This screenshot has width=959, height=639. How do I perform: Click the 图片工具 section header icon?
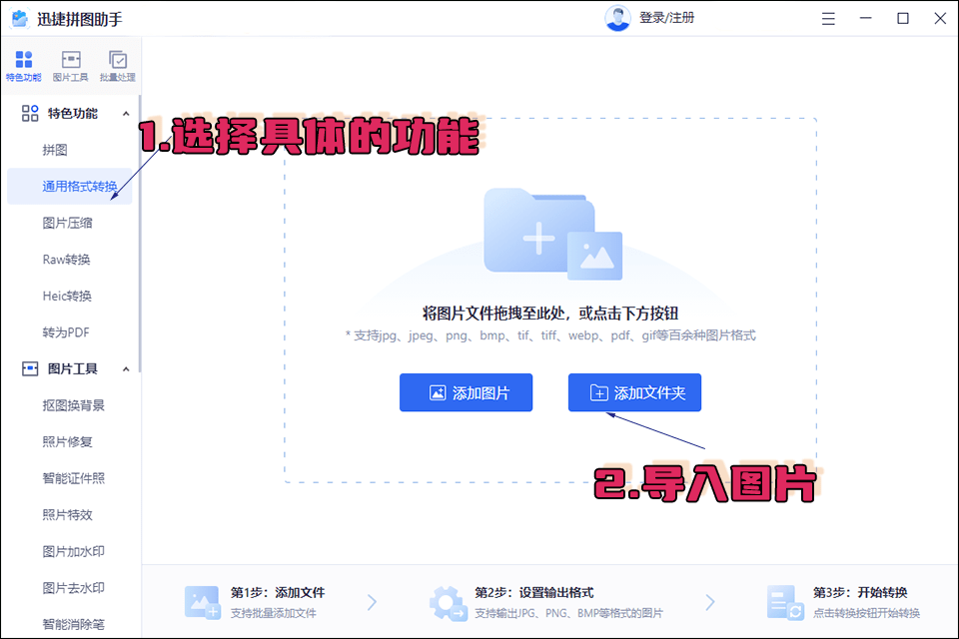[30, 368]
